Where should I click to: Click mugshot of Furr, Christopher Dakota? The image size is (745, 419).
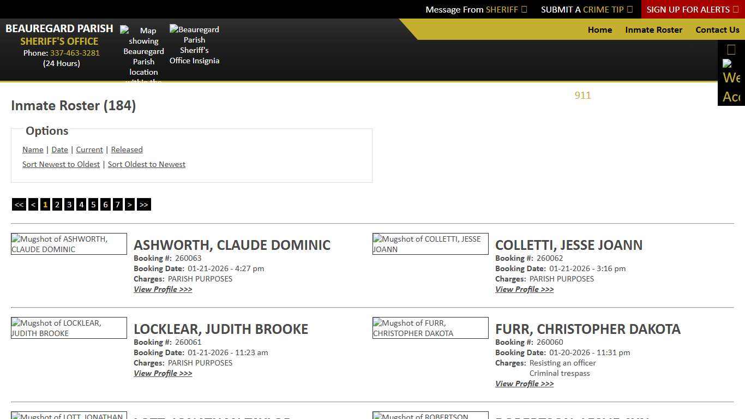[430, 328]
